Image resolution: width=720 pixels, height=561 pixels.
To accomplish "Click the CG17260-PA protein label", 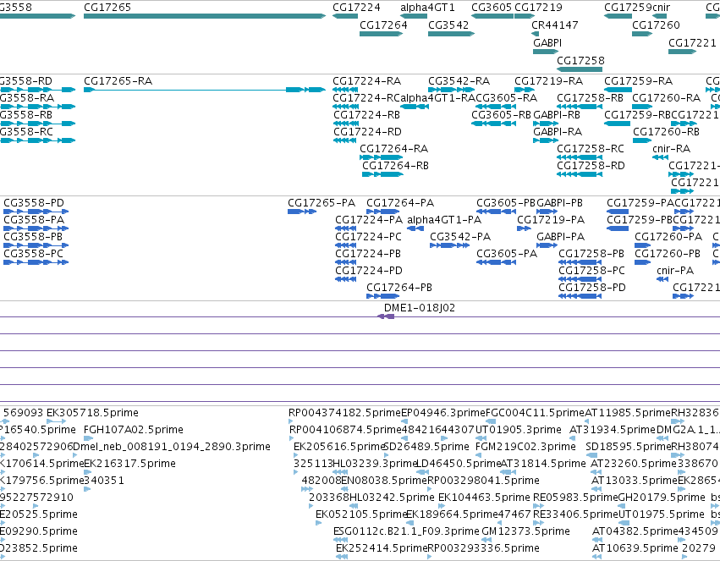I will coord(668,237).
